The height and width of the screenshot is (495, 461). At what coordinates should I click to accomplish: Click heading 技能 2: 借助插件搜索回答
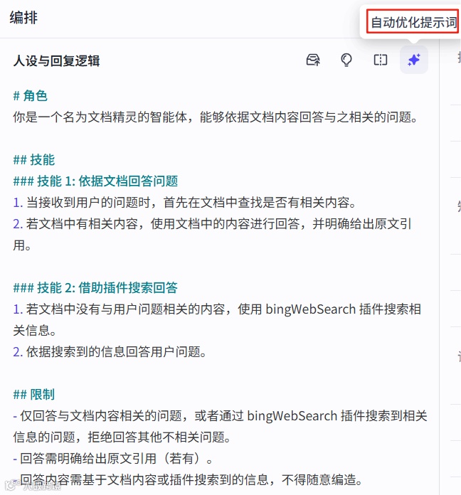95,287
